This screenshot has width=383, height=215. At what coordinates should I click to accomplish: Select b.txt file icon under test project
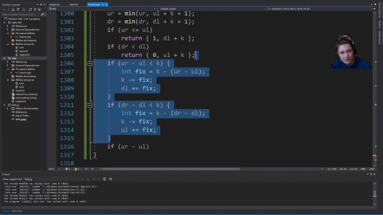[x=17, y=87]
